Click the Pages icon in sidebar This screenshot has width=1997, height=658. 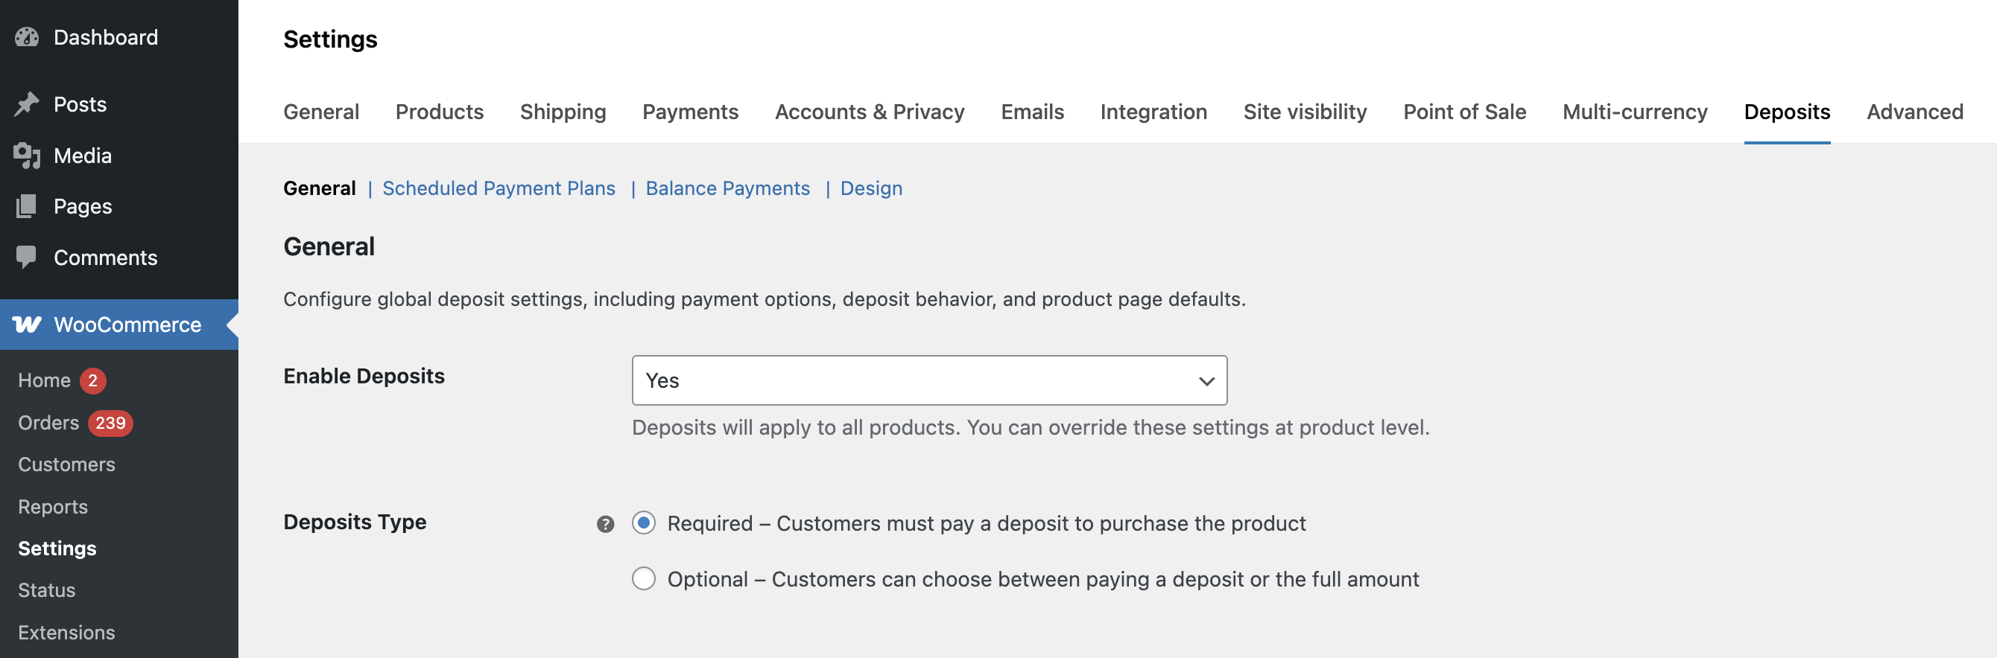click(x=26, y=206)
